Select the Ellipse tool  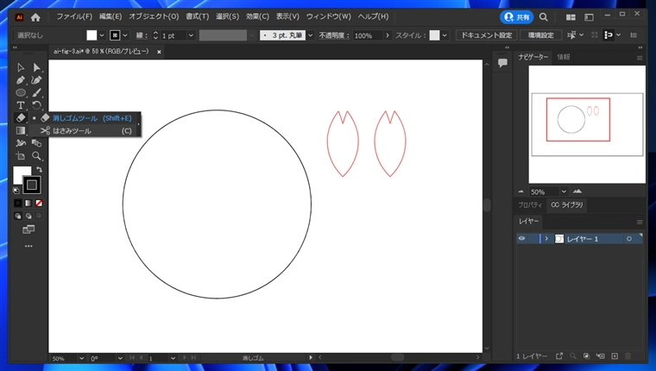pos(21,93)
